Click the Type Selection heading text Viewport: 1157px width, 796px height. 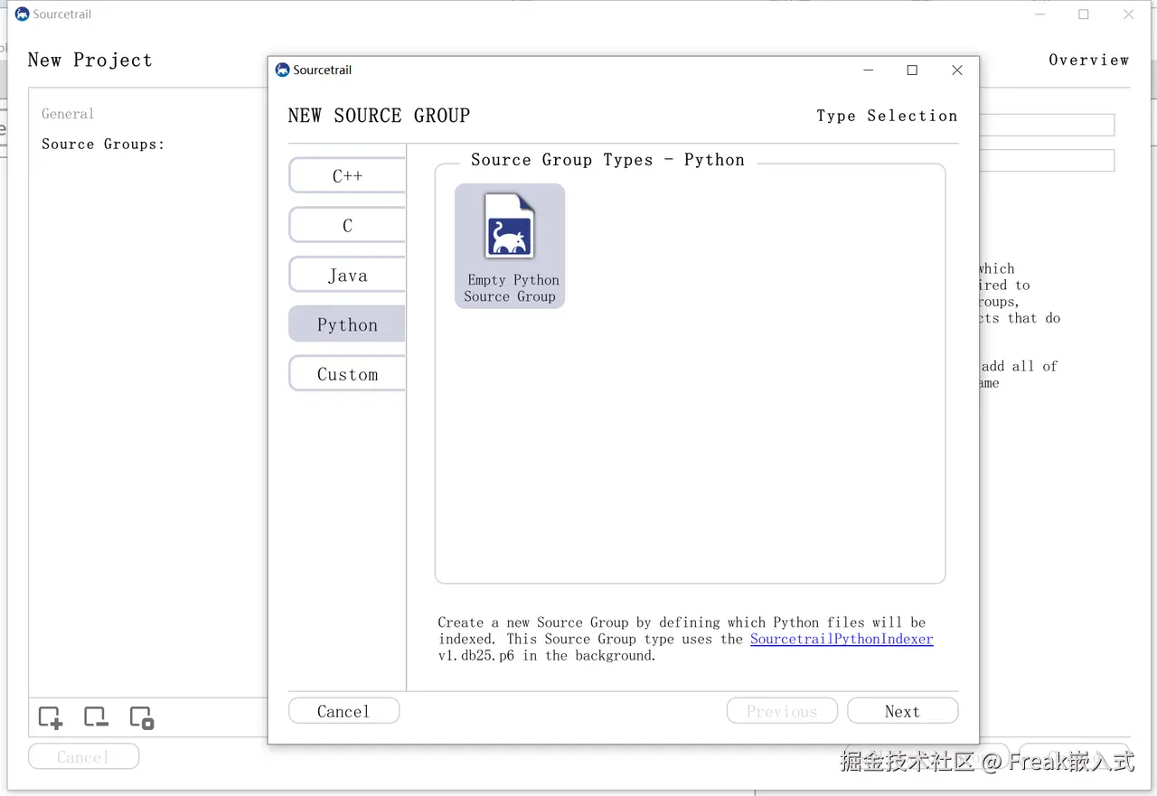coord(887,116)
